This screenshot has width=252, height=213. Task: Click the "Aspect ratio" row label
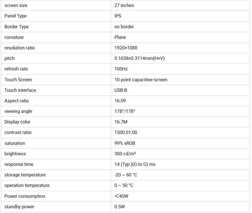click(x=17, y=101)
